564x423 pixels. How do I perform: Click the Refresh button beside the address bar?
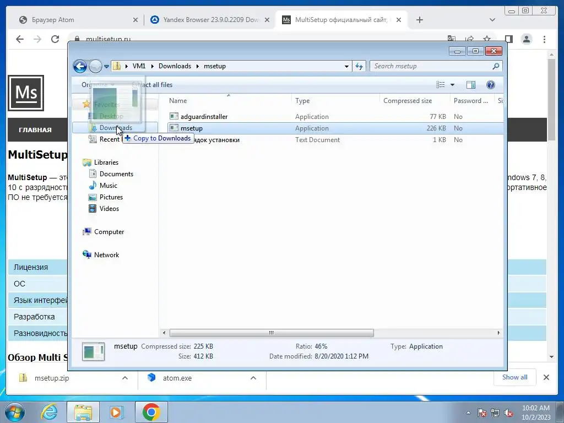(359, 66)
